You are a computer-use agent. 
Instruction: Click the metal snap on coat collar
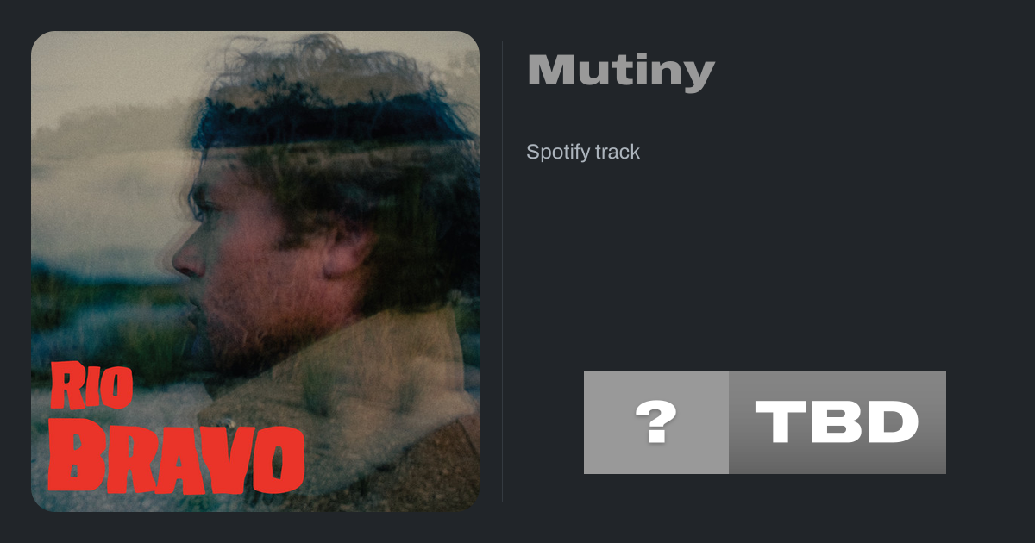229,421
